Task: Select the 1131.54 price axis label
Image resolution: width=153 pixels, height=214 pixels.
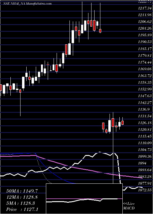Action: point(144,116)
